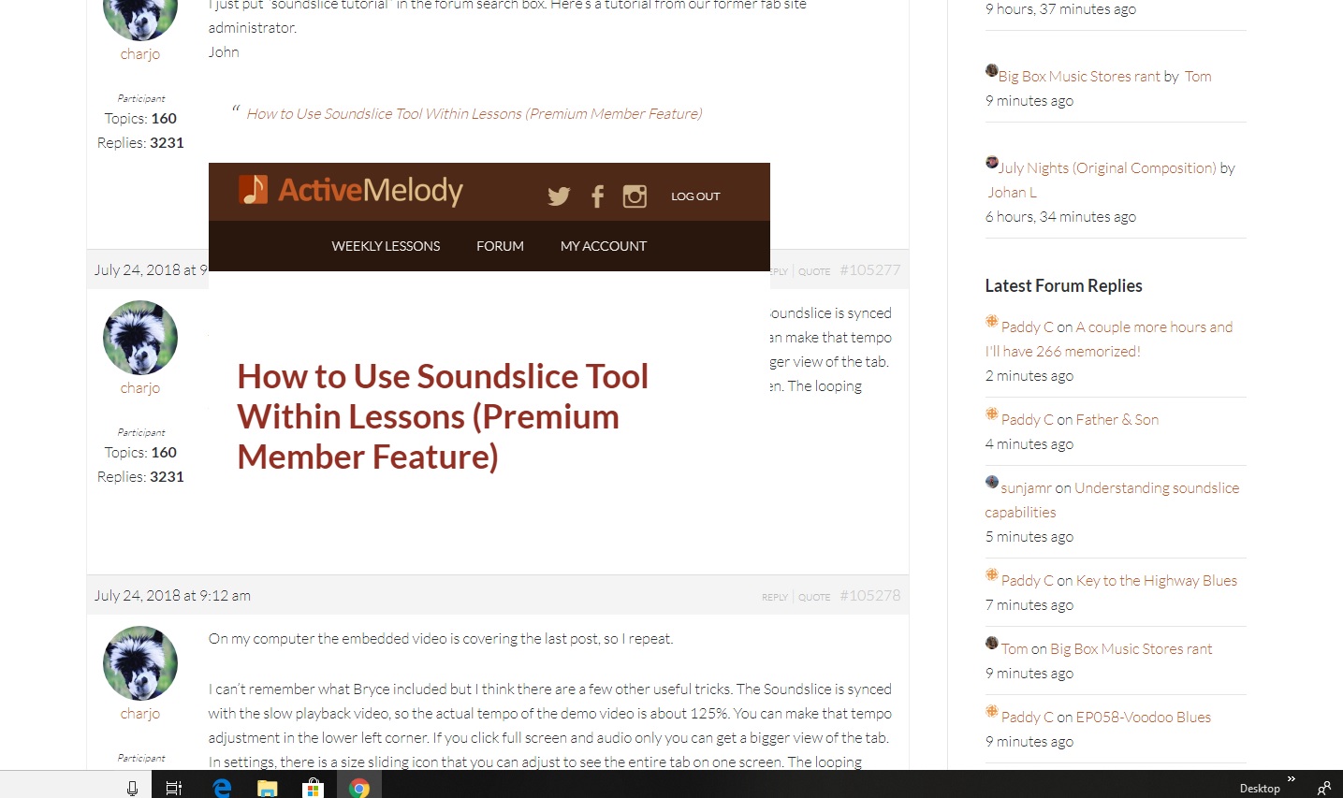Screen dimensions: 1343x798
Task: Go to the Forum menu item
Action: [x=500, y=246]
